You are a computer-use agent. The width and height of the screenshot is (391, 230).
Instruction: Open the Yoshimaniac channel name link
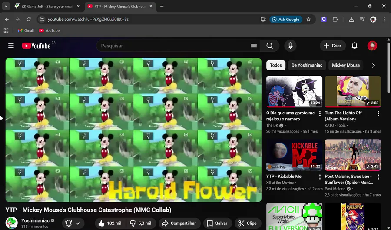(35, 220)
